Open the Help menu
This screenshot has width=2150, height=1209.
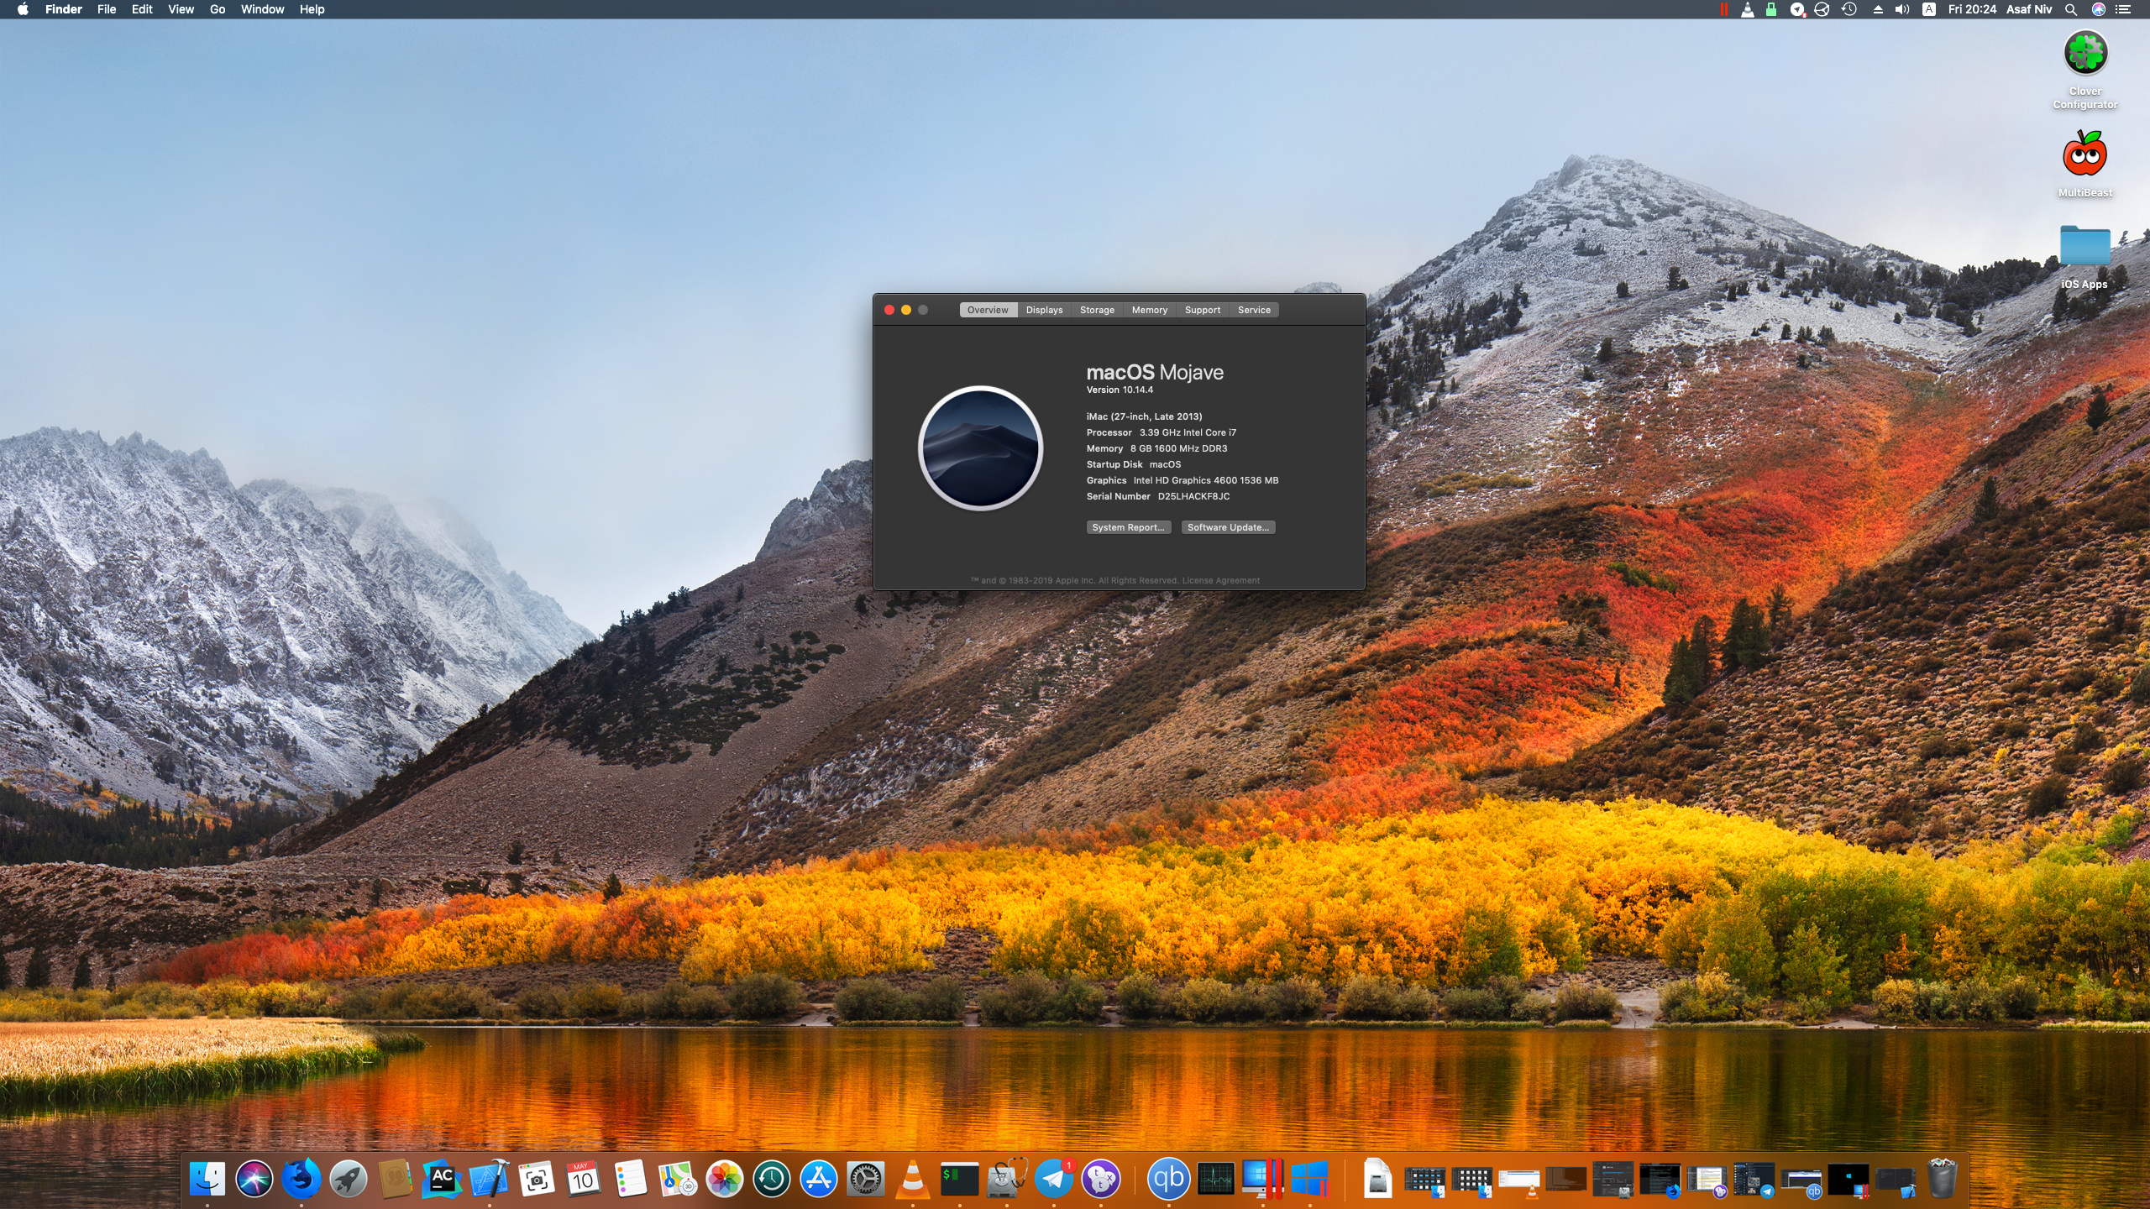(x=312, y=9)
